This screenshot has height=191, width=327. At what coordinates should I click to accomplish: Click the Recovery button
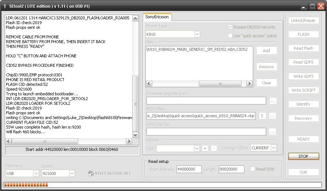304,118
